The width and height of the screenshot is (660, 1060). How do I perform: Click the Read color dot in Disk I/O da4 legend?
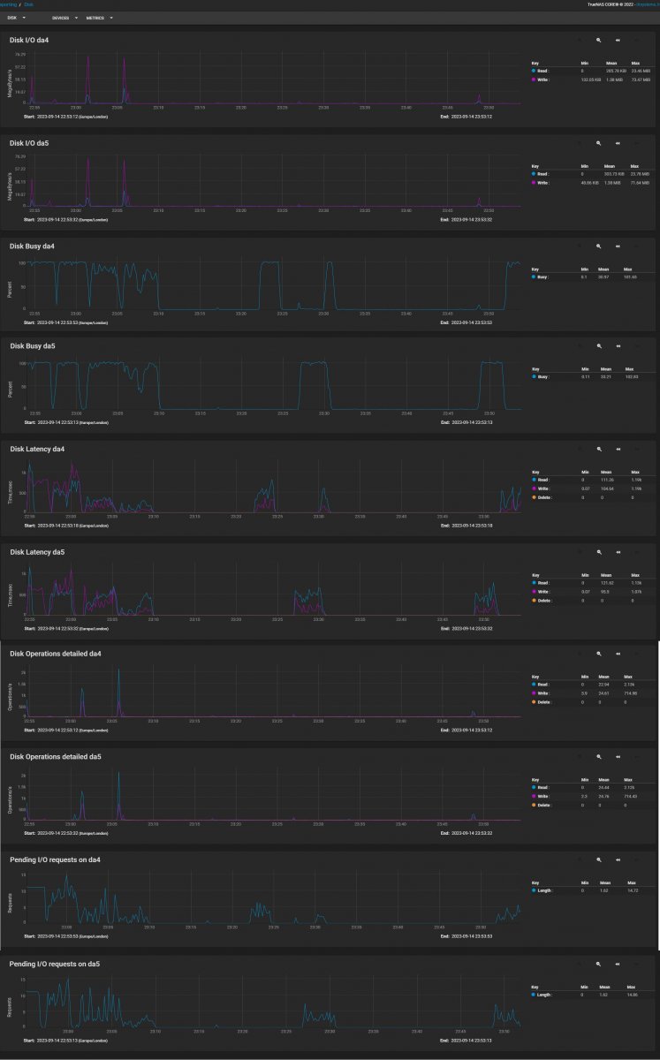coord(534,71)
